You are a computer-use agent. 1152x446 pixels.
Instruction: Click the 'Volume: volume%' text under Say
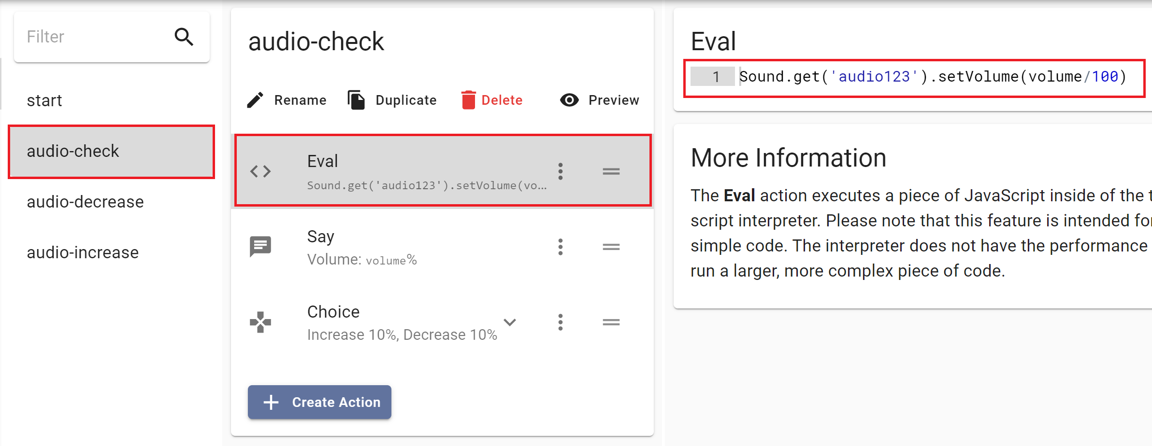362,260
